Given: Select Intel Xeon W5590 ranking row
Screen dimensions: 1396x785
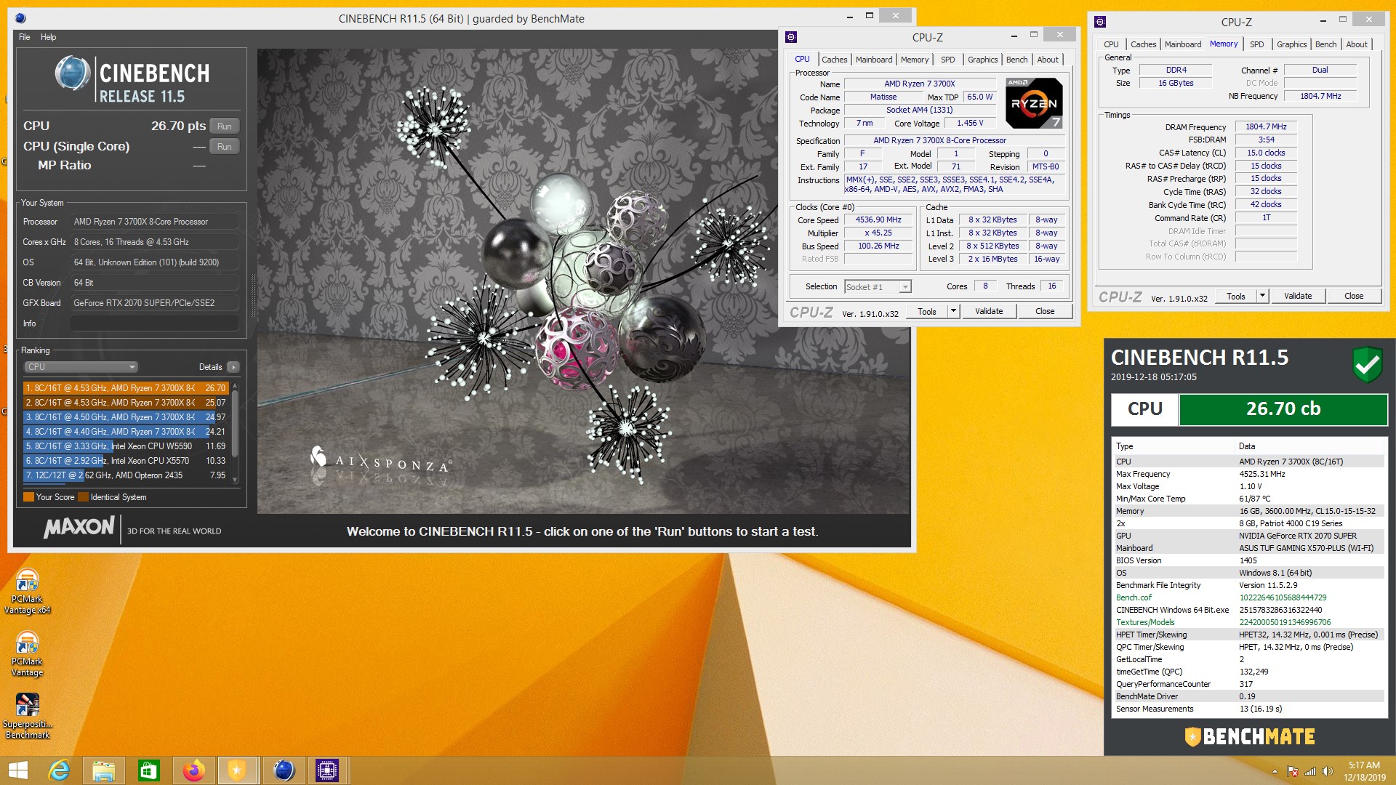Looking at the screenshot, I should click(126, 446).
